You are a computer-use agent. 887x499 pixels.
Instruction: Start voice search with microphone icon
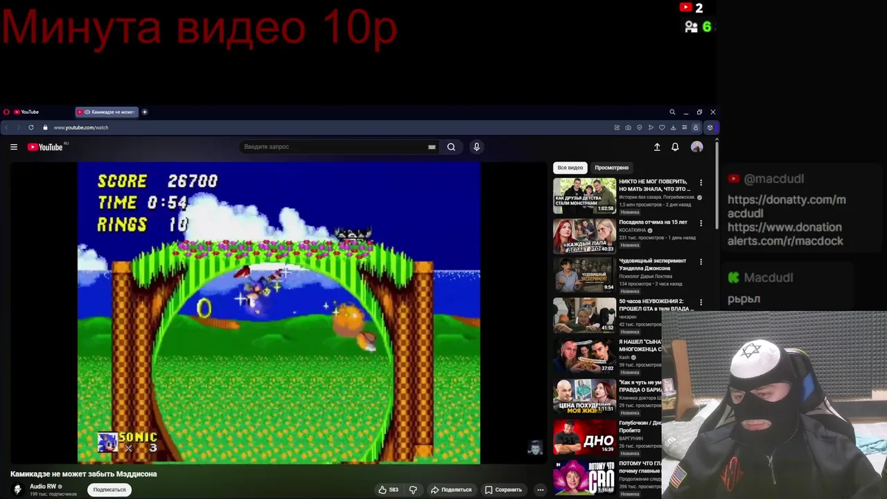tap(476, 147)
